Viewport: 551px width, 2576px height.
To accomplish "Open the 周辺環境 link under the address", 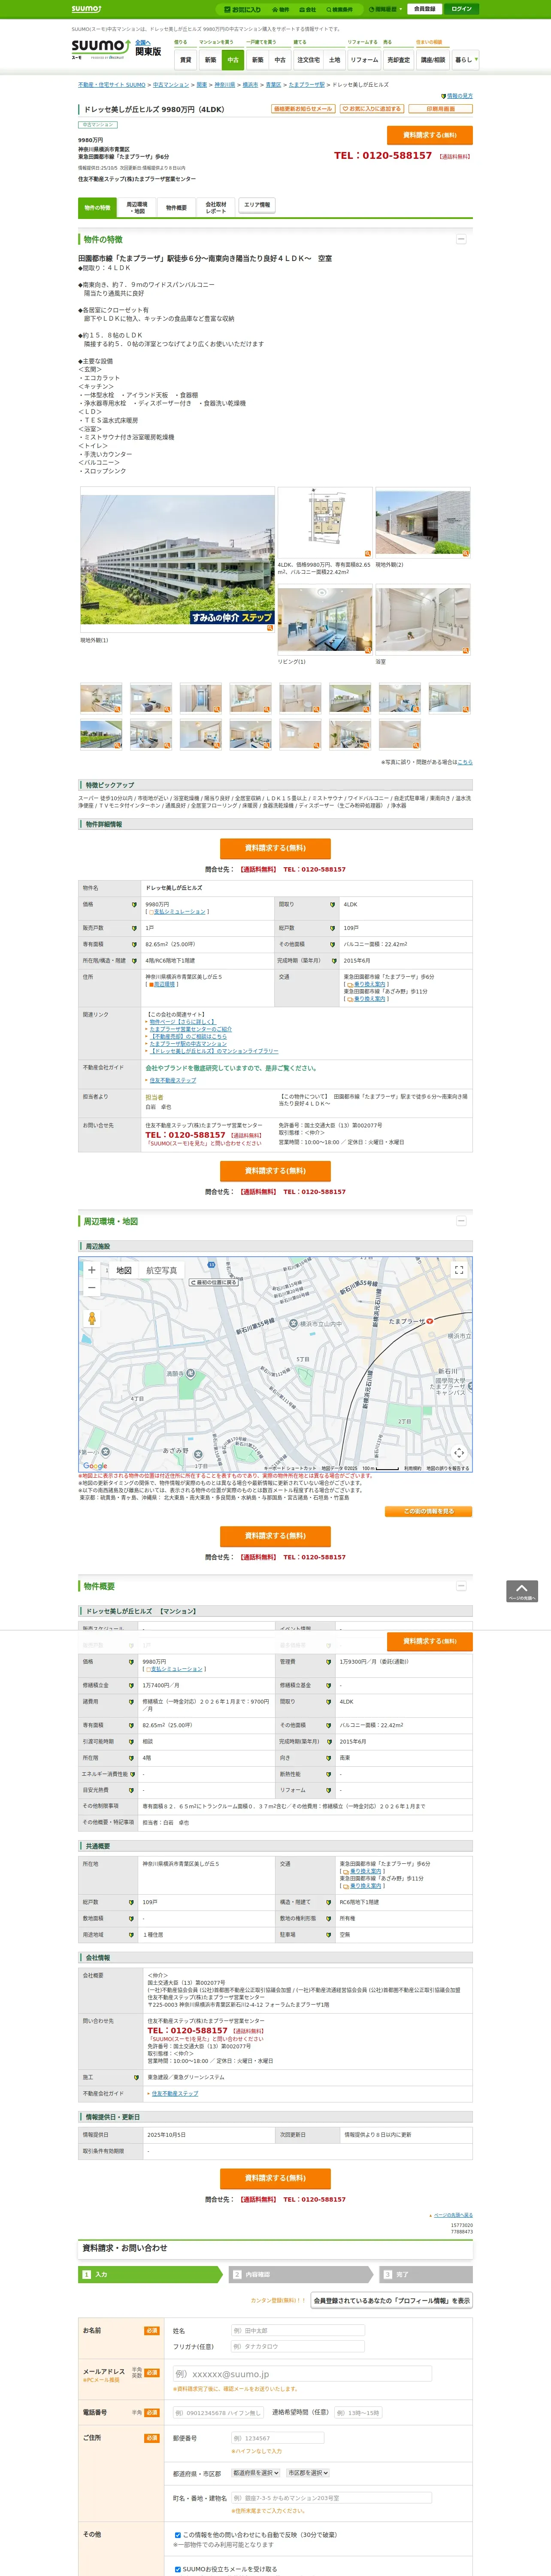I will [x=164, y=985].
